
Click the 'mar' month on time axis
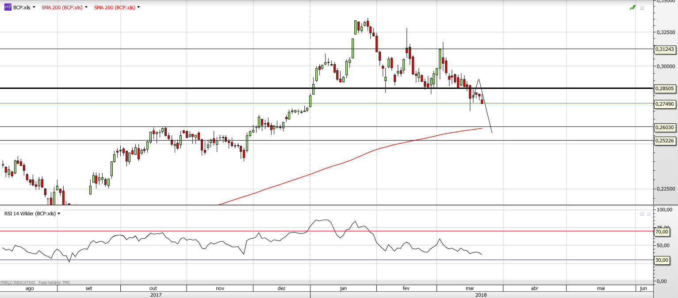470,288
